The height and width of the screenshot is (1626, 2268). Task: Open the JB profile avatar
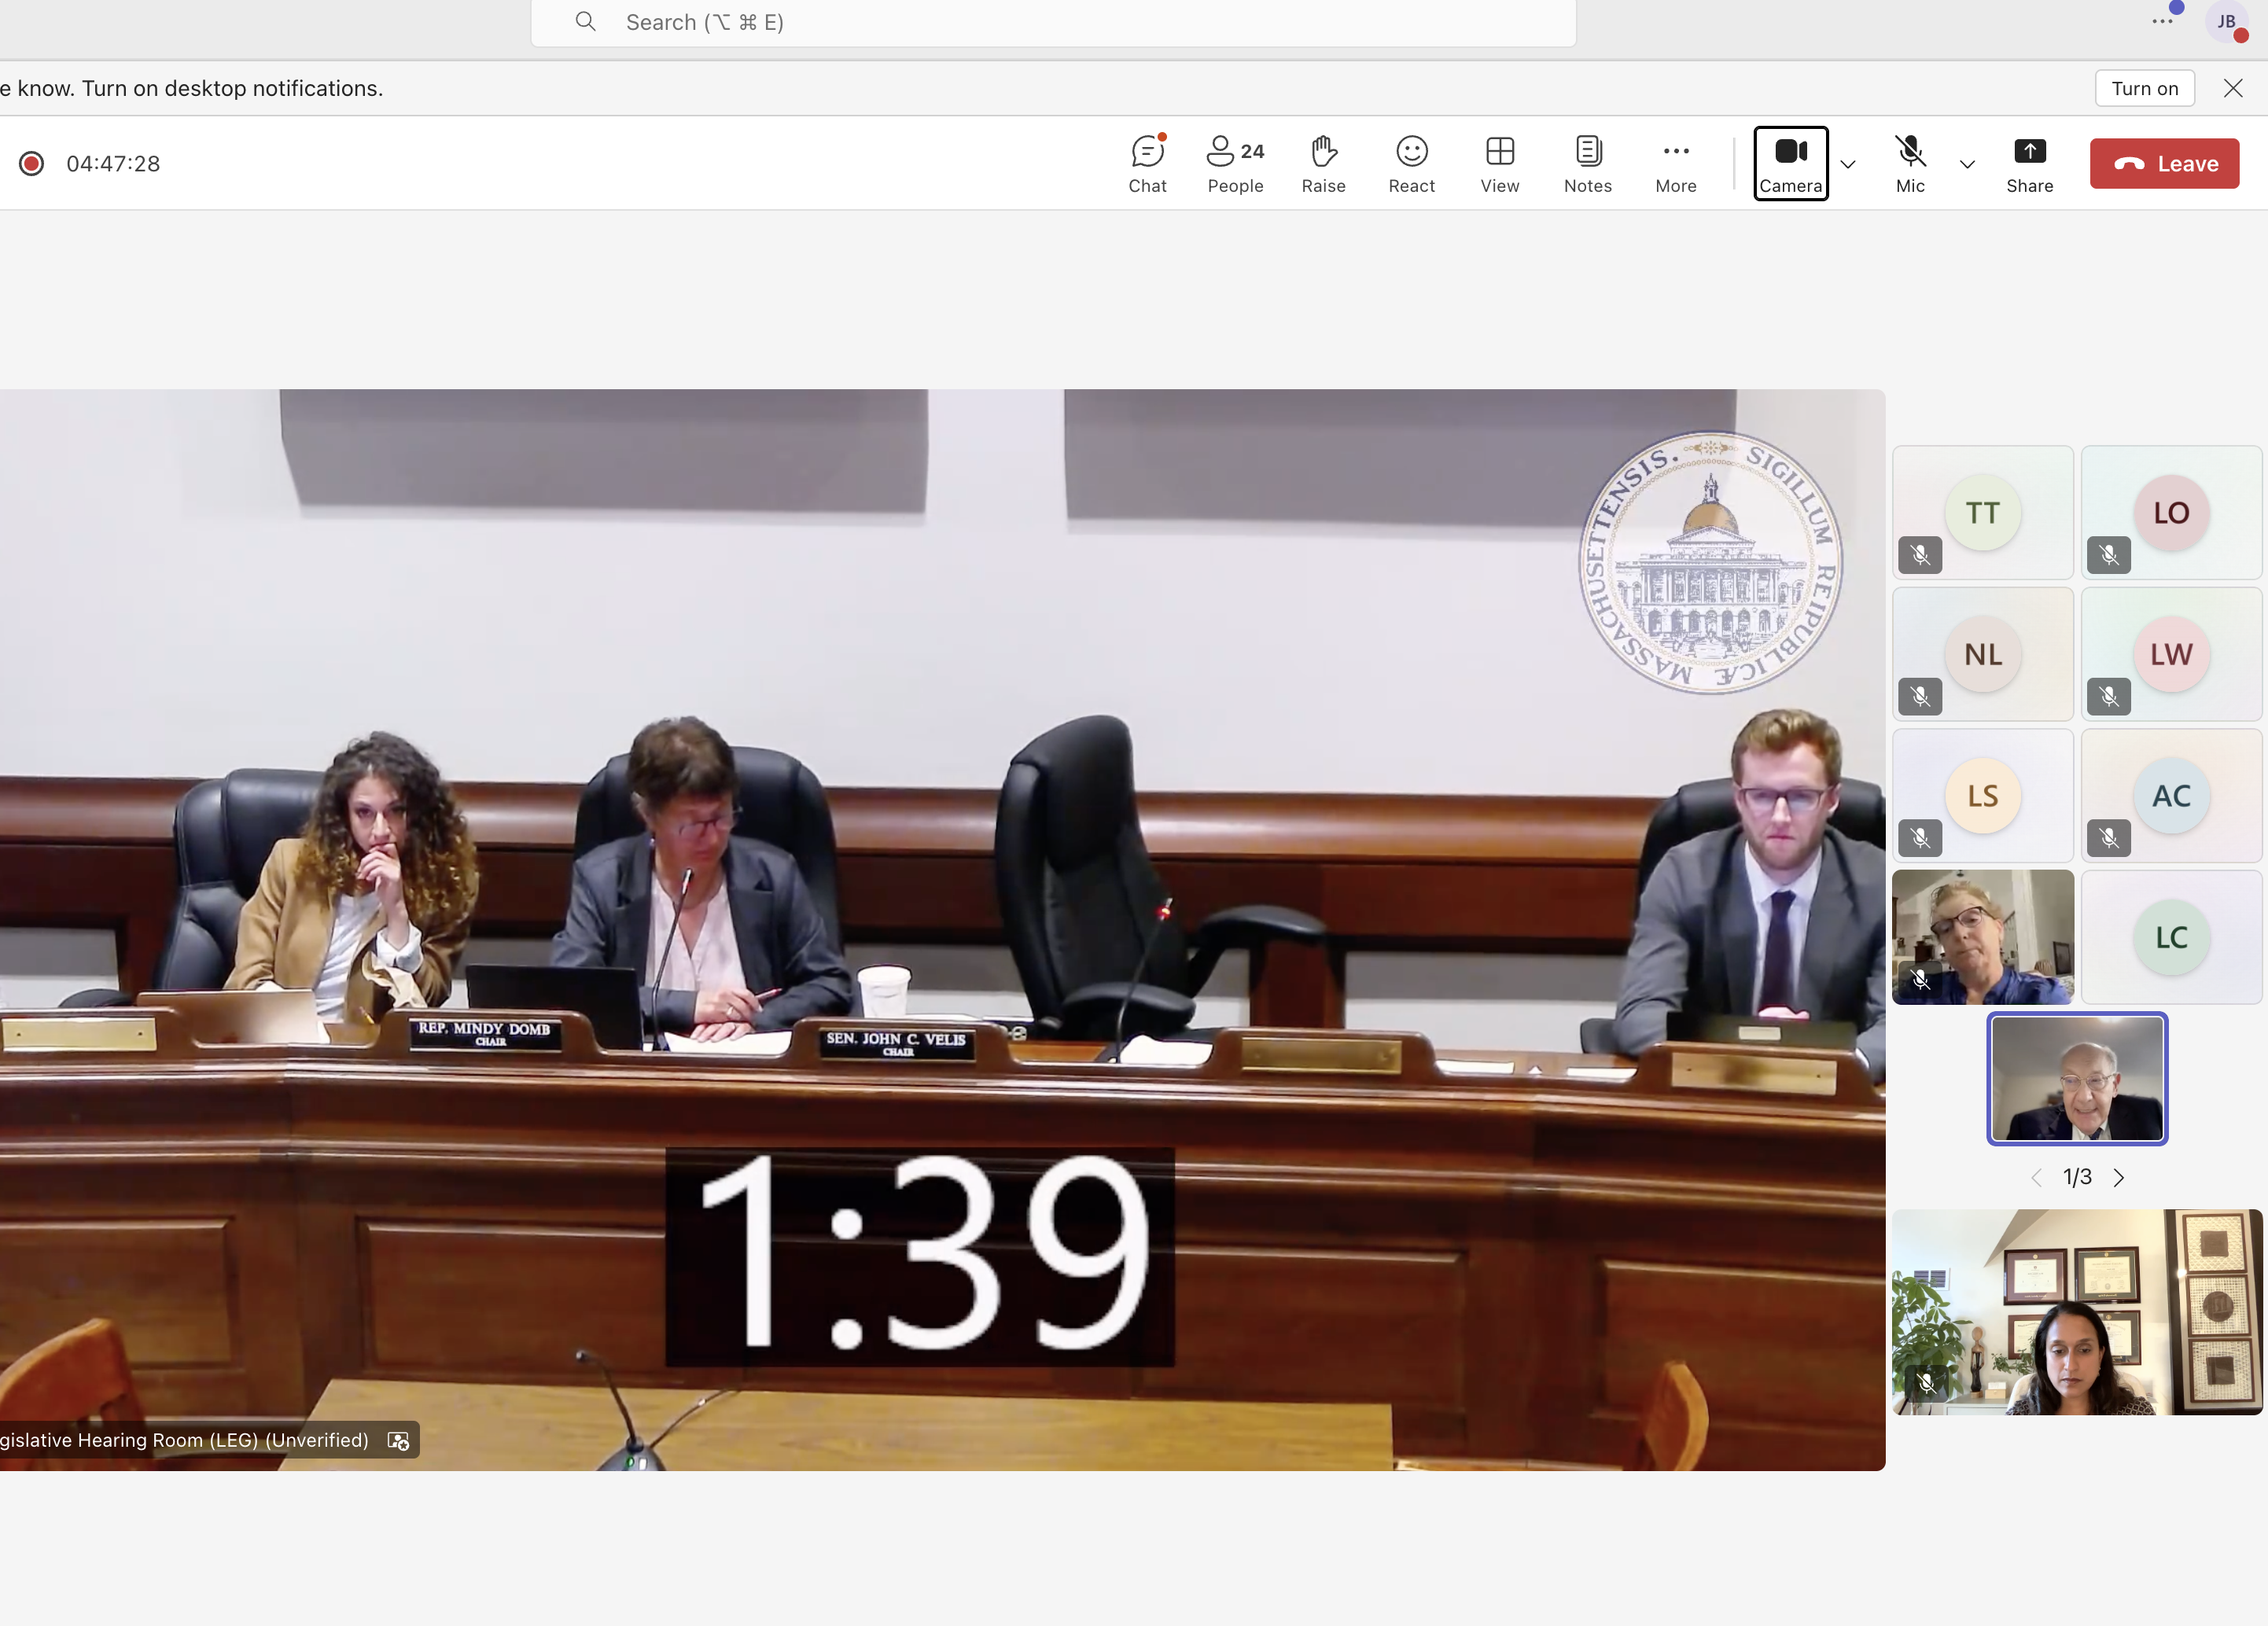[2226, 22]
